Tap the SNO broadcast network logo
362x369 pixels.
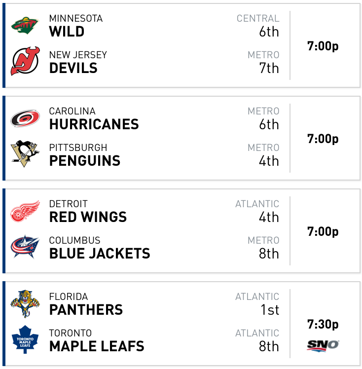323,346
